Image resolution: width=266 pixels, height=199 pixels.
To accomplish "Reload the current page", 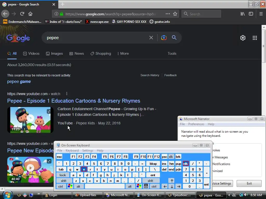I will [22, 14].
